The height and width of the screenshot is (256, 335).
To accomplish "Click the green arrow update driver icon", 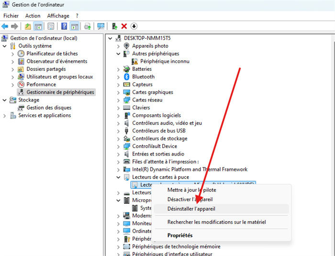I will (114, 26).
